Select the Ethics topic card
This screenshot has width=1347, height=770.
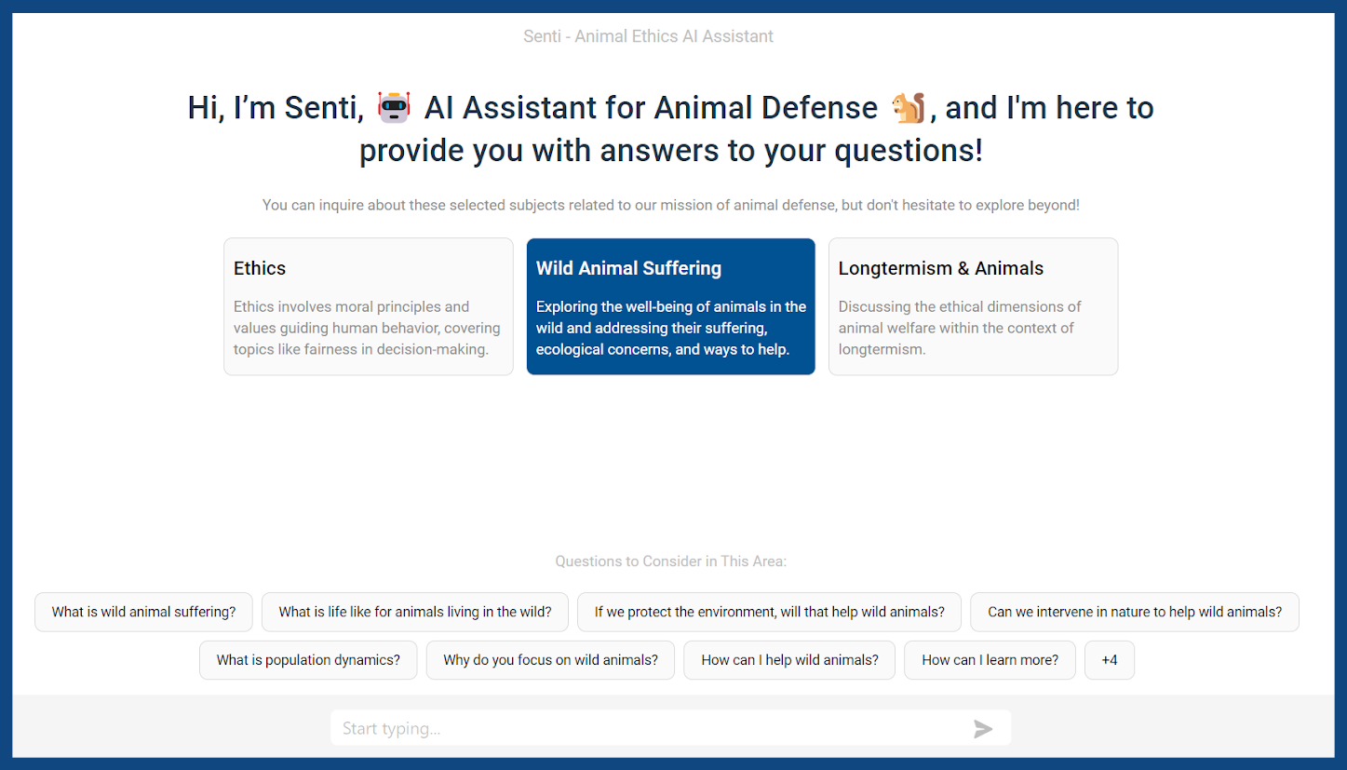tap(369, 306)
